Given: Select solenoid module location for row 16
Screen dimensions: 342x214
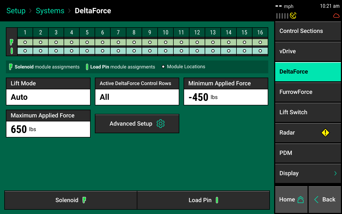Looking at the screenshot, I should [260, 42].
